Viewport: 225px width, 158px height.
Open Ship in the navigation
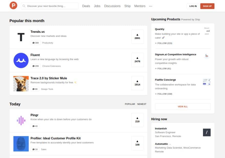[127, 6]
